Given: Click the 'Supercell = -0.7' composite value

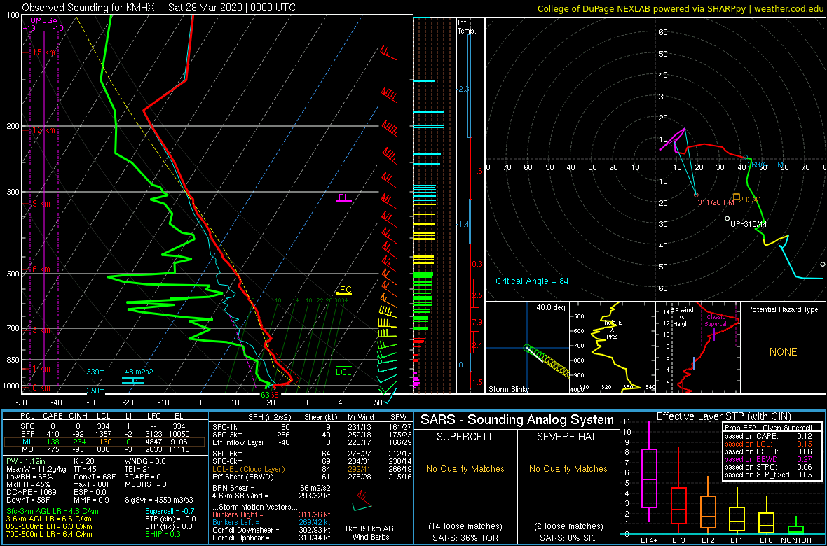Looking at the screenshot, I should coord(170,511).
